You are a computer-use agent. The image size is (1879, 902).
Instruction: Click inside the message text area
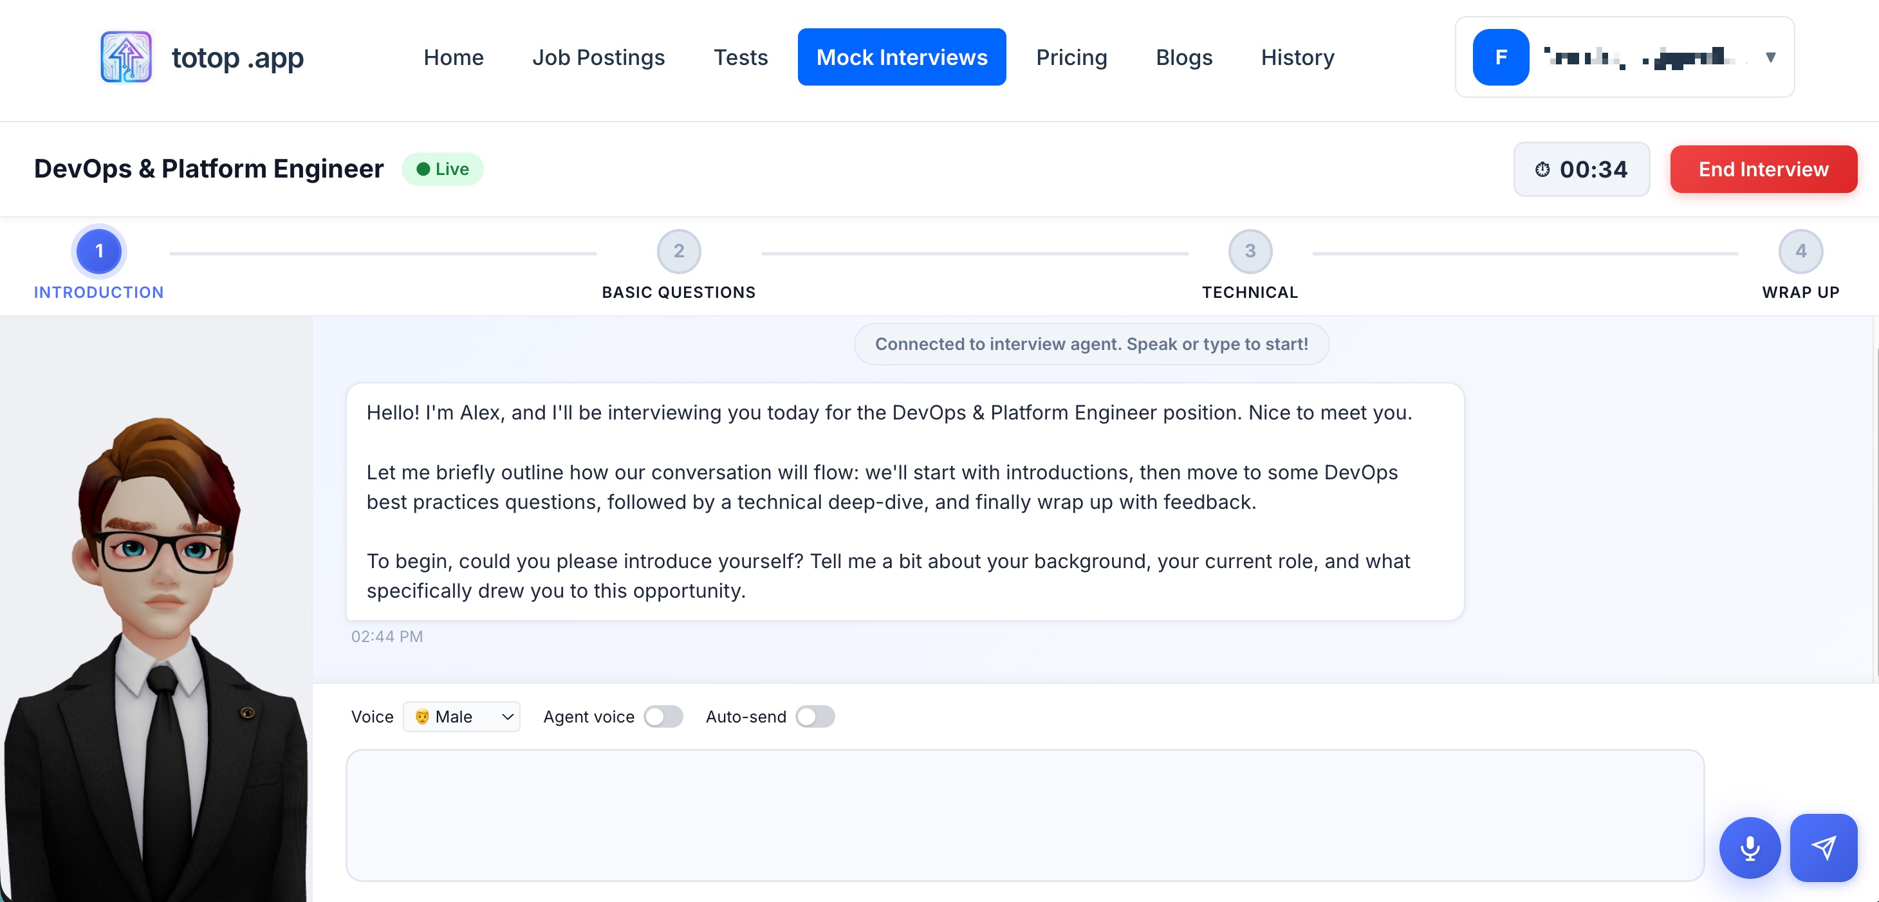coord(1025,815)
